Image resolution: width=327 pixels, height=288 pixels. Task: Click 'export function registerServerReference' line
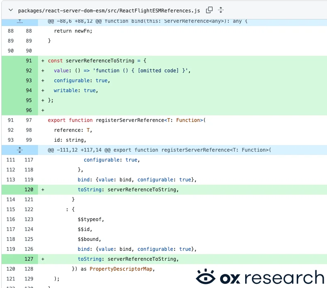pos(127,120)
